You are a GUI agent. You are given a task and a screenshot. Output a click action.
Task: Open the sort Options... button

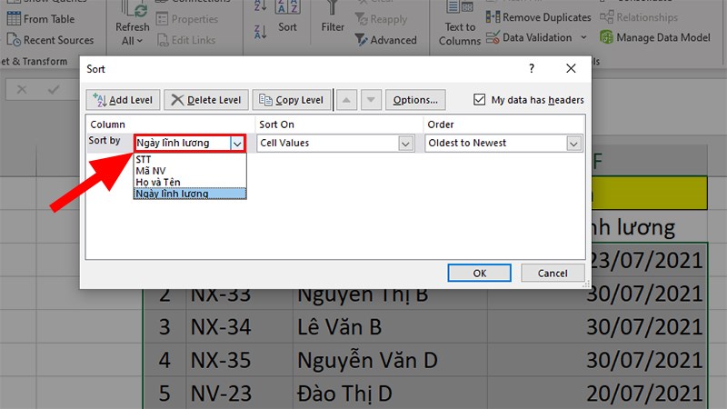point(415,100)
